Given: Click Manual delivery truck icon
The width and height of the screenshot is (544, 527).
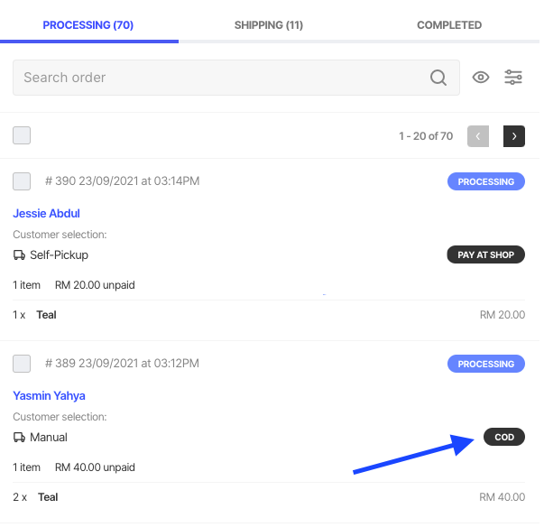Looking at the screenshot, I should 19,438.
